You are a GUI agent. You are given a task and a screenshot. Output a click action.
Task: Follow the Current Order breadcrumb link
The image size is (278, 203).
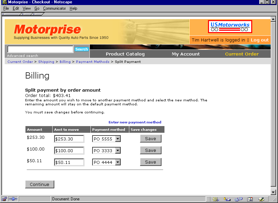(x=20, y=62)
